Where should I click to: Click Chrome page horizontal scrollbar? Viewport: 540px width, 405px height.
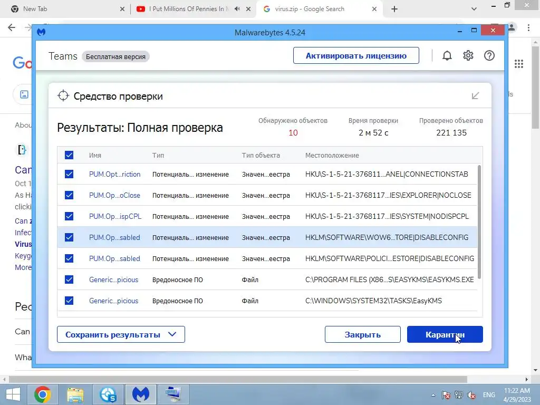238,379
